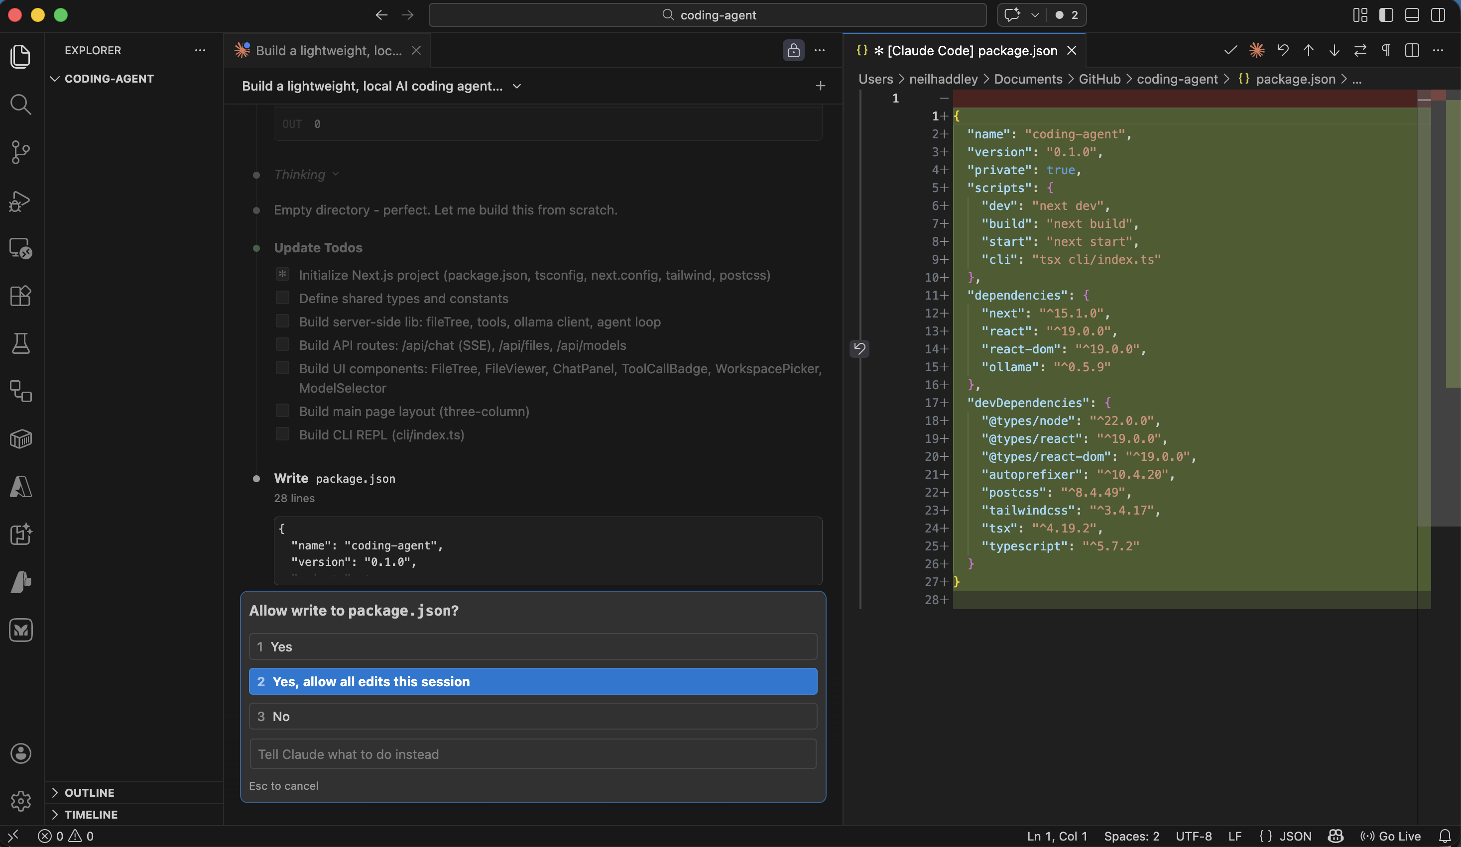Open the Source Control sidebar view
Image resolution: width=1461 pixels, height=847 pixels.
(21, 152)
